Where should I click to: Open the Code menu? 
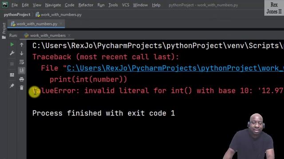[x=70, y=5]
